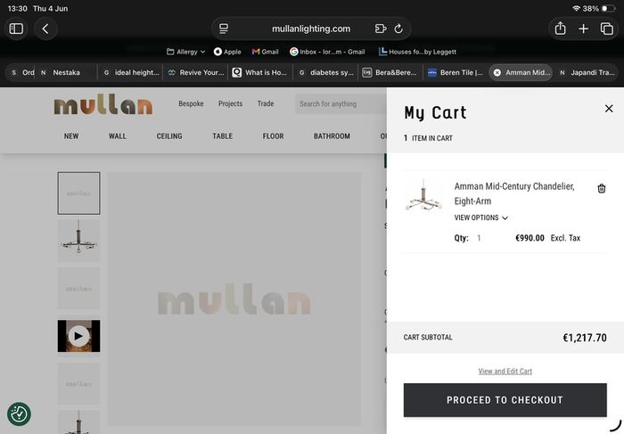
Task: Switch to the What is Ho... tab
Action: pyautogui.click(x=260, y=72)
